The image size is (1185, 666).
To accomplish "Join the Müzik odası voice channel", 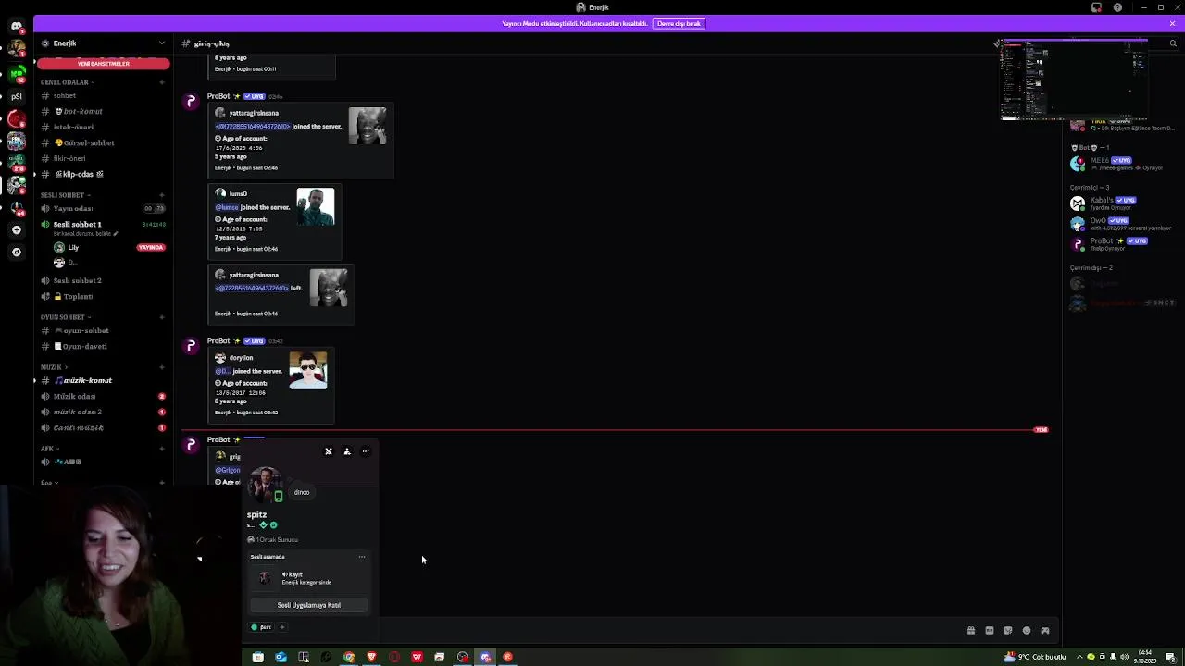I will point(103,396).
